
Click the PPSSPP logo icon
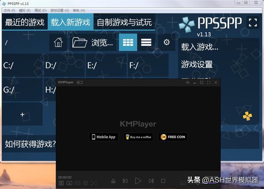pyautogui.click(x=186, y=24)
